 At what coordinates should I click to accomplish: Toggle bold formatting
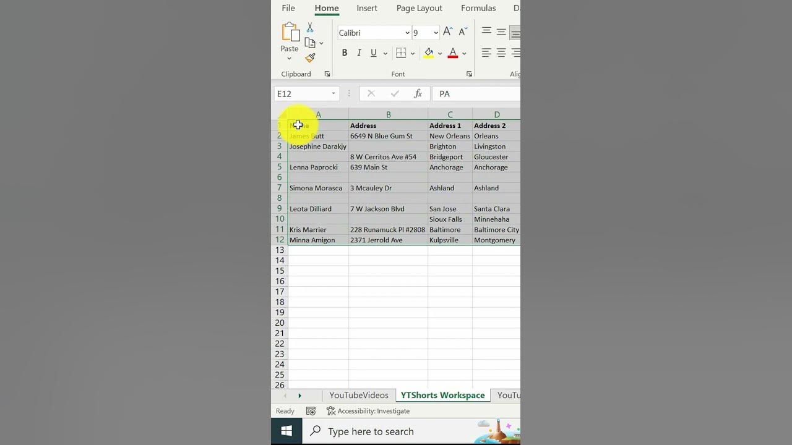tap(345, 53)
